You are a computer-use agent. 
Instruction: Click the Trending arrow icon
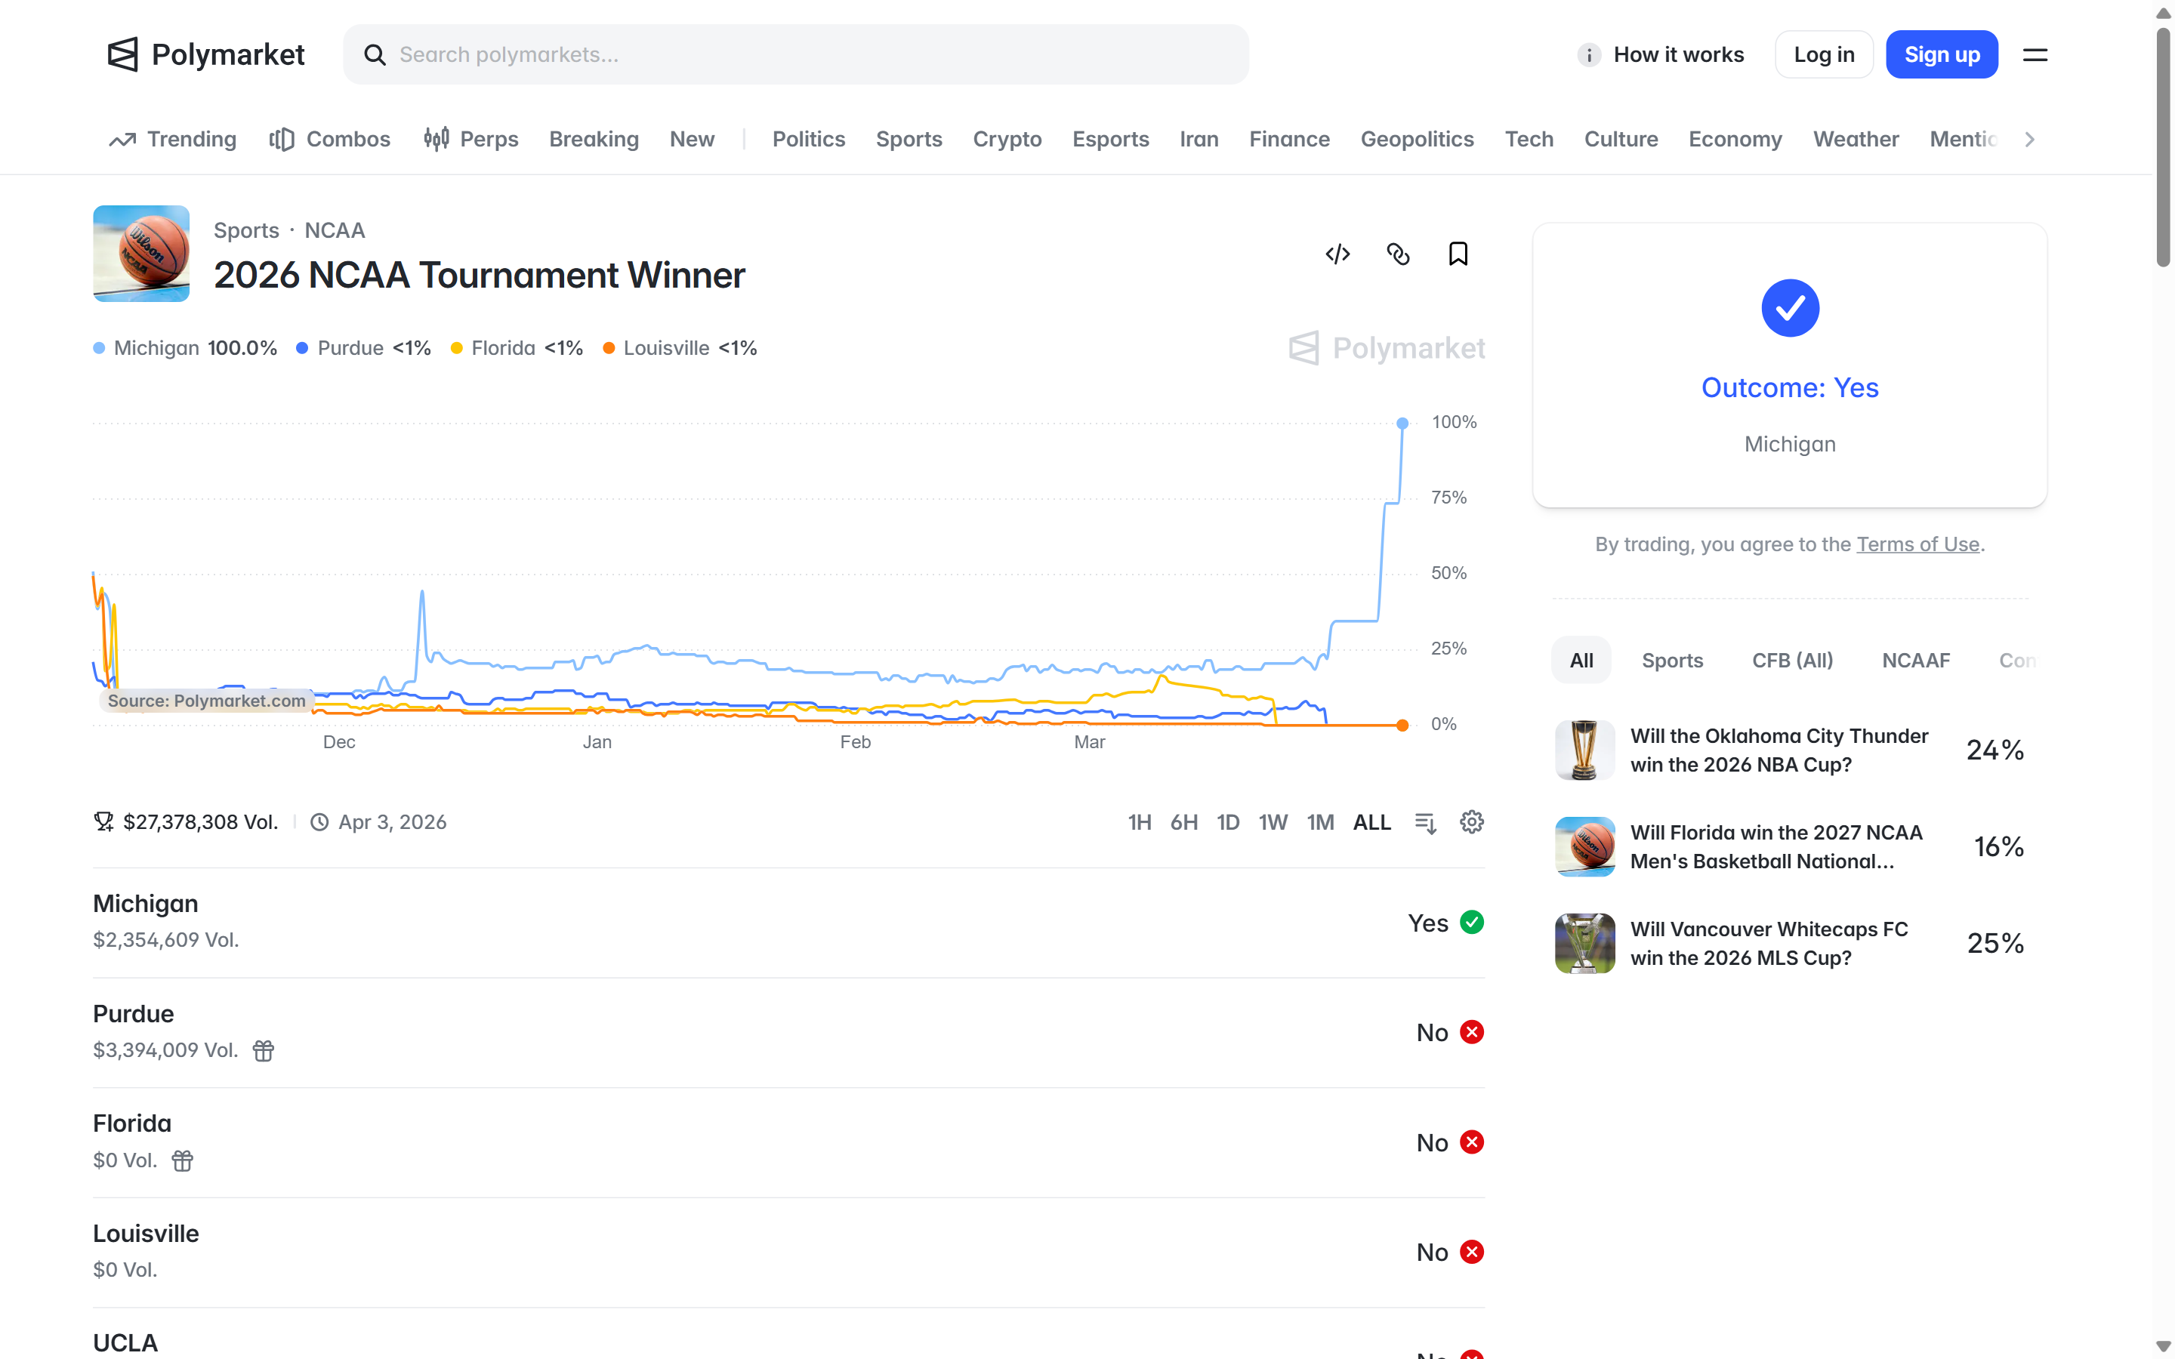[122, 140]
